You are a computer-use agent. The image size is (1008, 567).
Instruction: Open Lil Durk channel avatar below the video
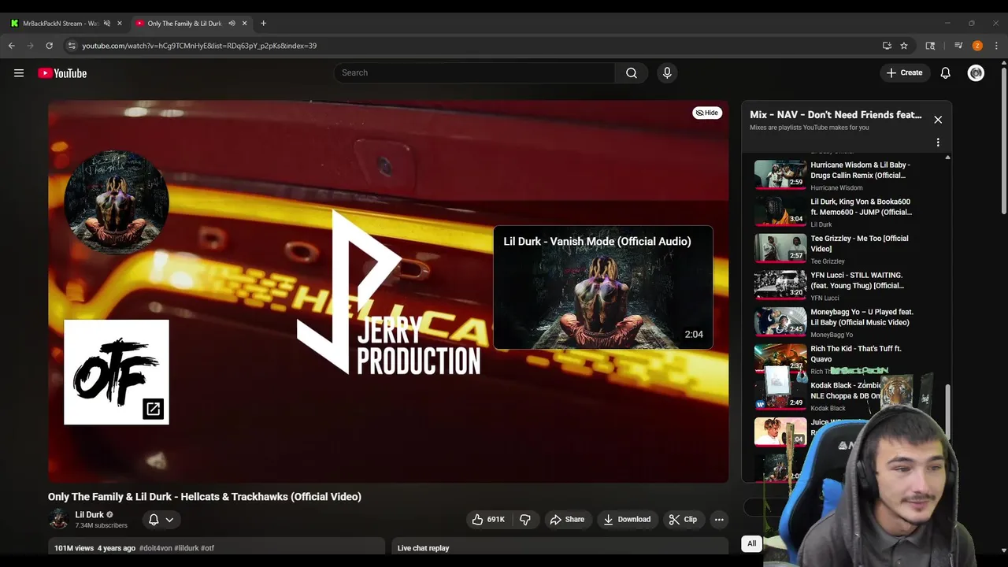[x=58, y=519]
